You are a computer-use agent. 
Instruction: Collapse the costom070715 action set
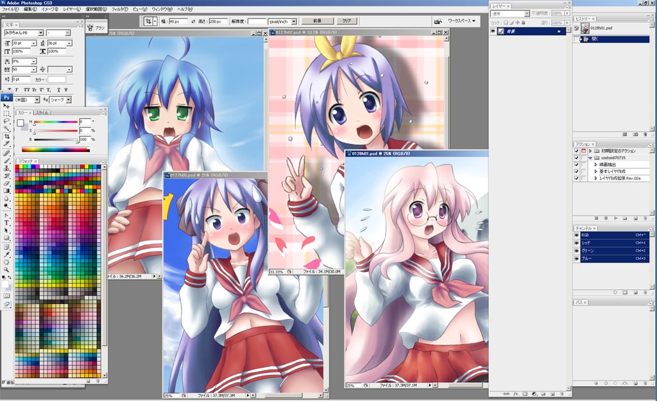590,158
